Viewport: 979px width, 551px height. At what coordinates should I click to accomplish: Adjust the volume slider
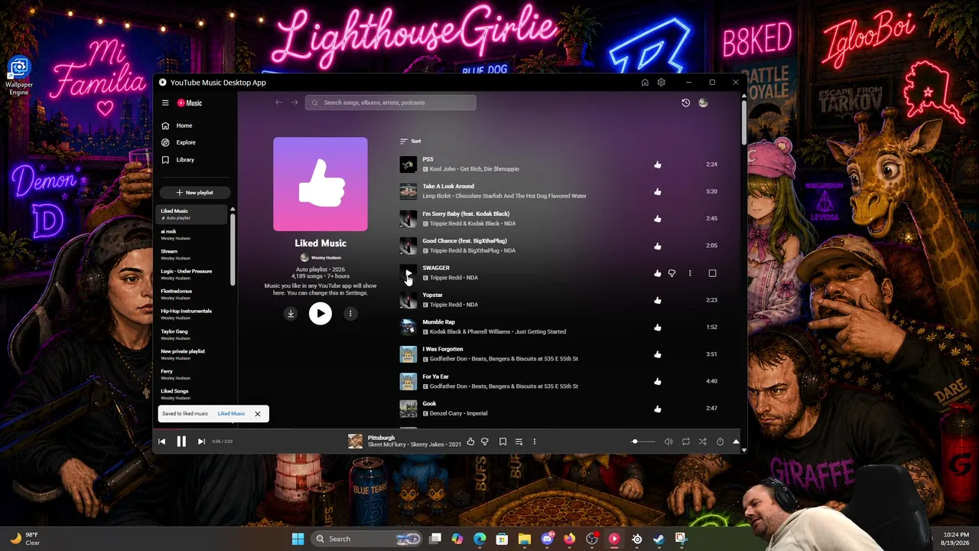coord(642,442)
